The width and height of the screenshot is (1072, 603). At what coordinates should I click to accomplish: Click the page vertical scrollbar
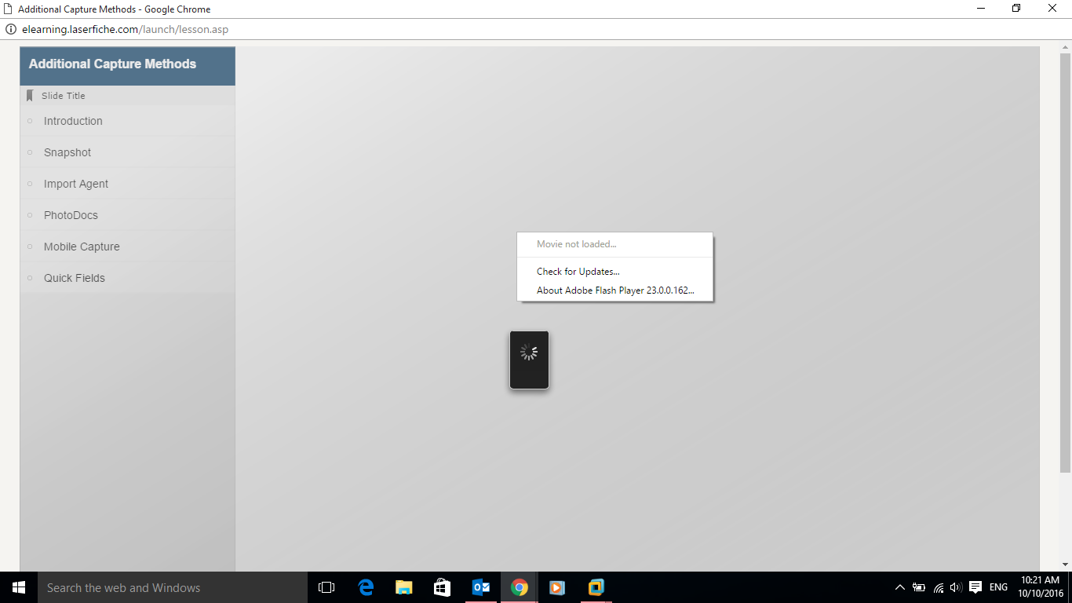click(1065, 262)
